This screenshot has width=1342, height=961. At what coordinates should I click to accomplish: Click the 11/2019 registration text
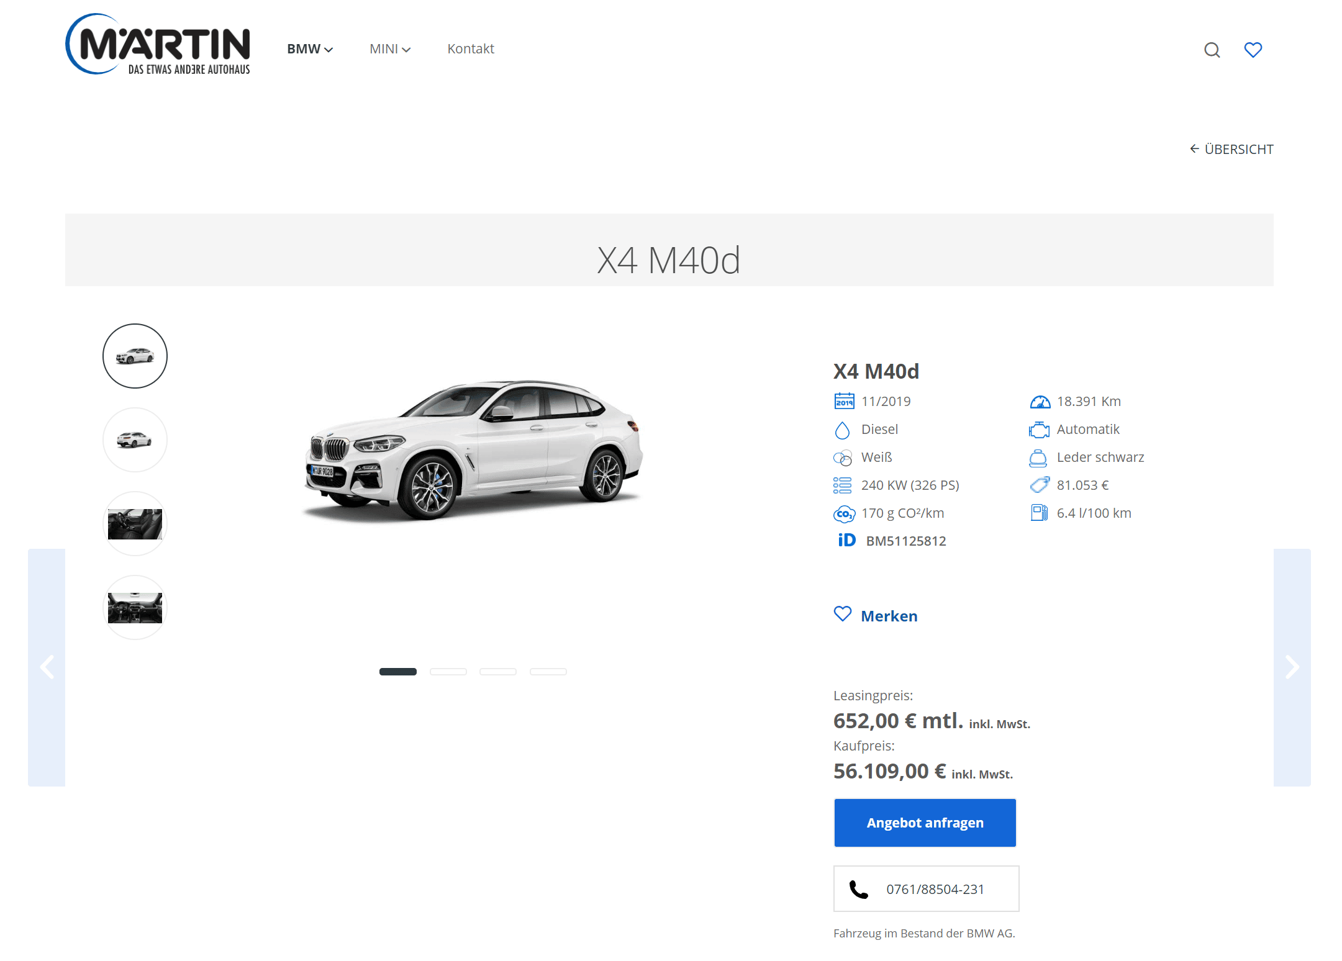point(886,401)
